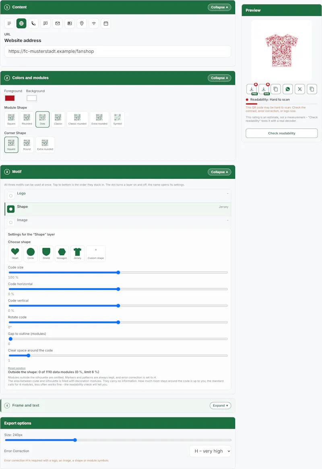Image resolution: width=322 pixels, height=469 pixels.
Task: Select the location pin content type
Action: click(x=82, y=23)
